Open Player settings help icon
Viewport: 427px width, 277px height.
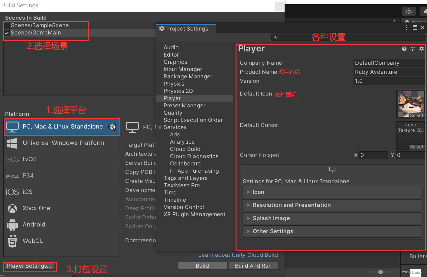click(x=404, y=49)
